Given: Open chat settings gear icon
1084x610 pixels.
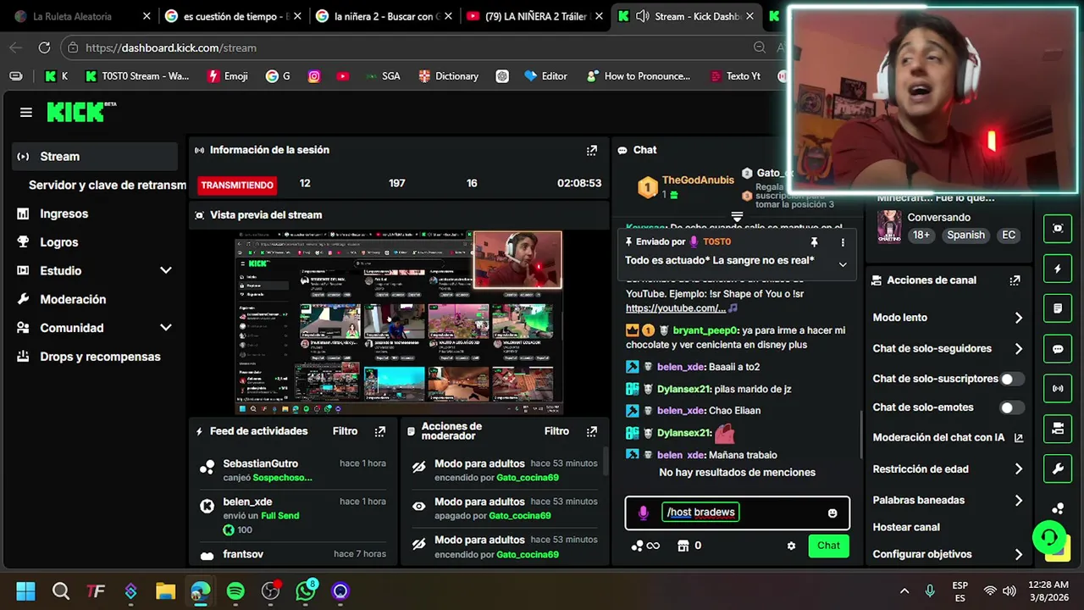Looking at the screenshot, I should click(791, 546).
